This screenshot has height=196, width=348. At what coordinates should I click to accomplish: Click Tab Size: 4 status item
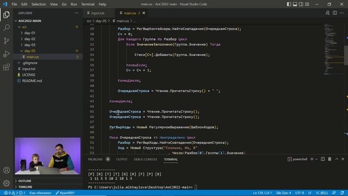283,193
